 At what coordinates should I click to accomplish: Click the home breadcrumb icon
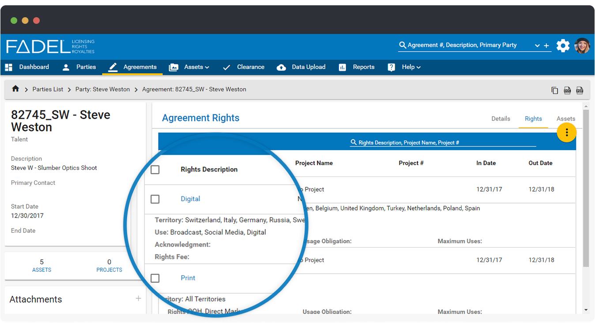[x=15, y=89]
